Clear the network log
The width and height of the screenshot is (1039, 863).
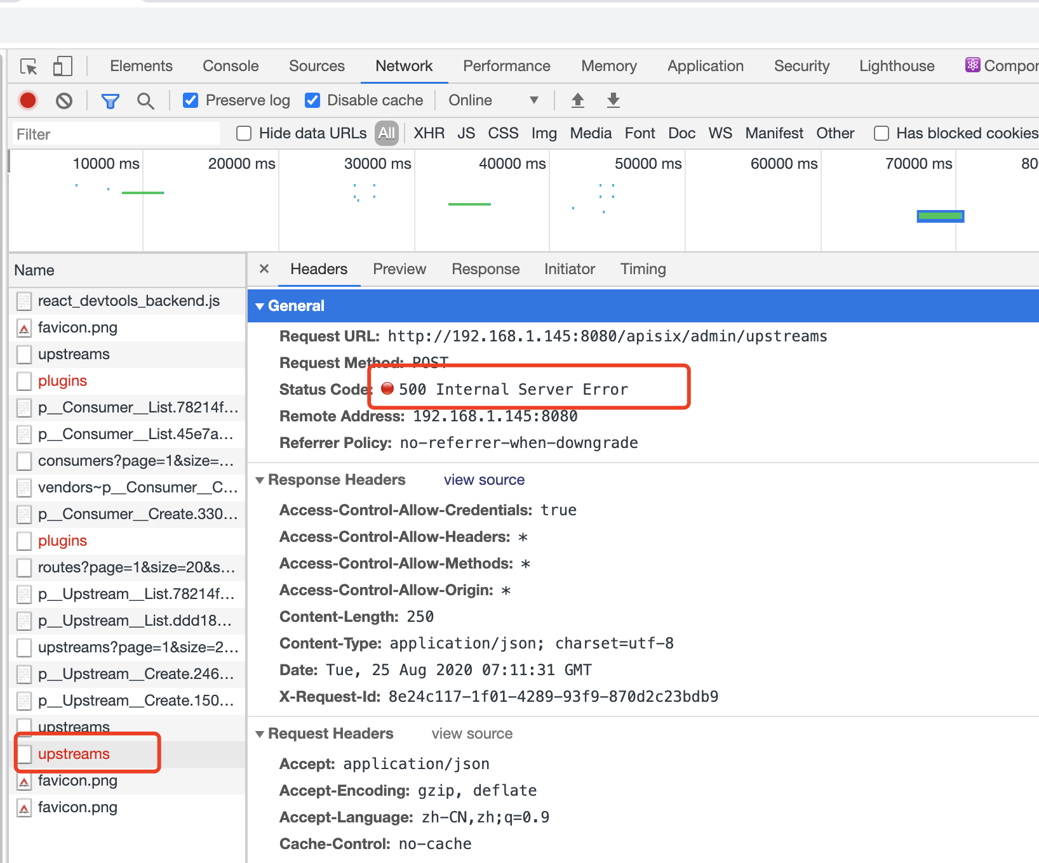[64, 100]
